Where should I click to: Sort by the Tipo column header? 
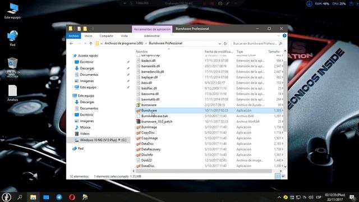click(x=240, y=52)
